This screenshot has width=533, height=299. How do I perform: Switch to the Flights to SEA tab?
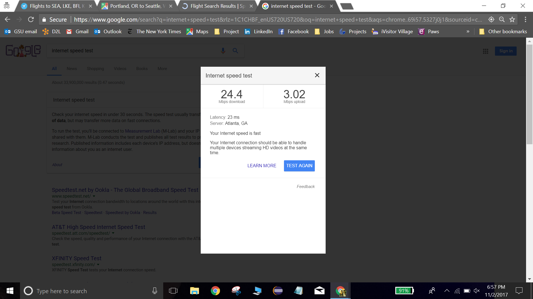click(x=57, y=6)
